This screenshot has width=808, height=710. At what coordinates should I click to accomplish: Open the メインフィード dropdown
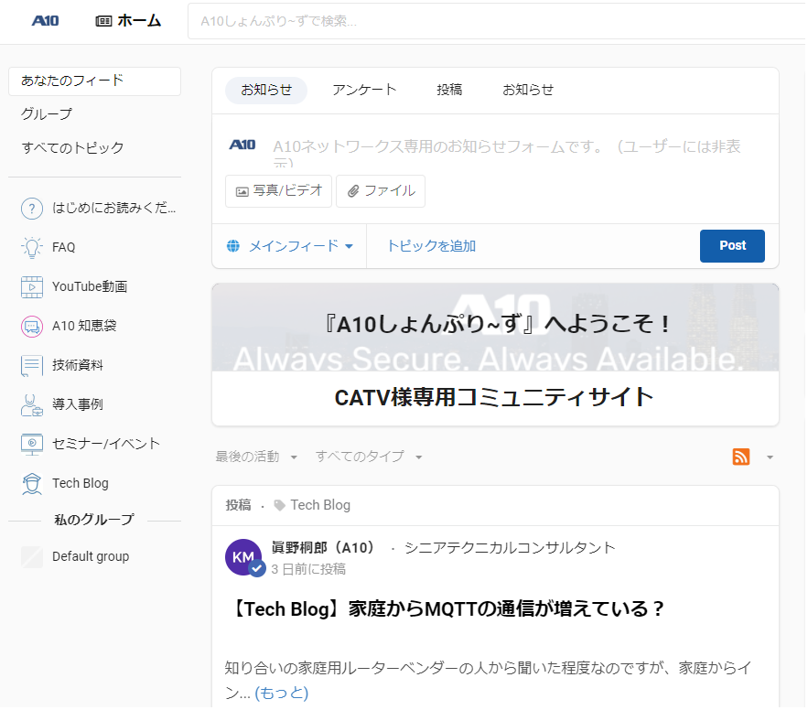click(x=290, y=246)
